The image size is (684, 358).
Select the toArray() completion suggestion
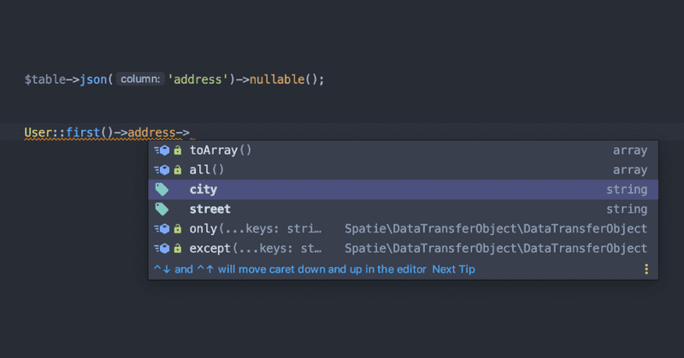pos(403,150)
